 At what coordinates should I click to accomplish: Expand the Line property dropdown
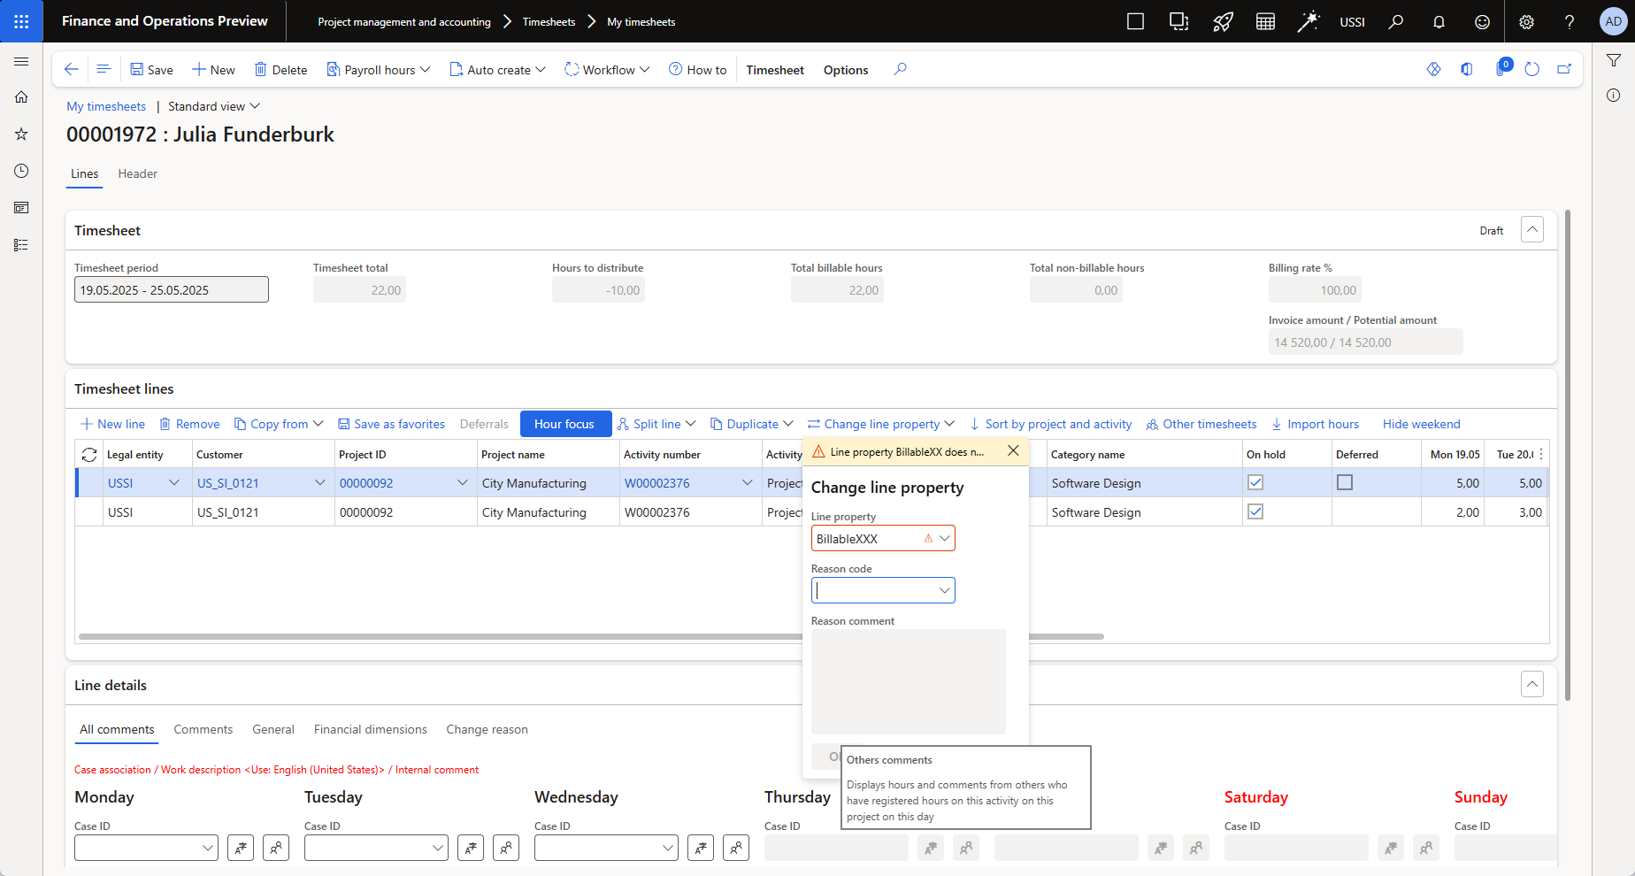point(944,539)
